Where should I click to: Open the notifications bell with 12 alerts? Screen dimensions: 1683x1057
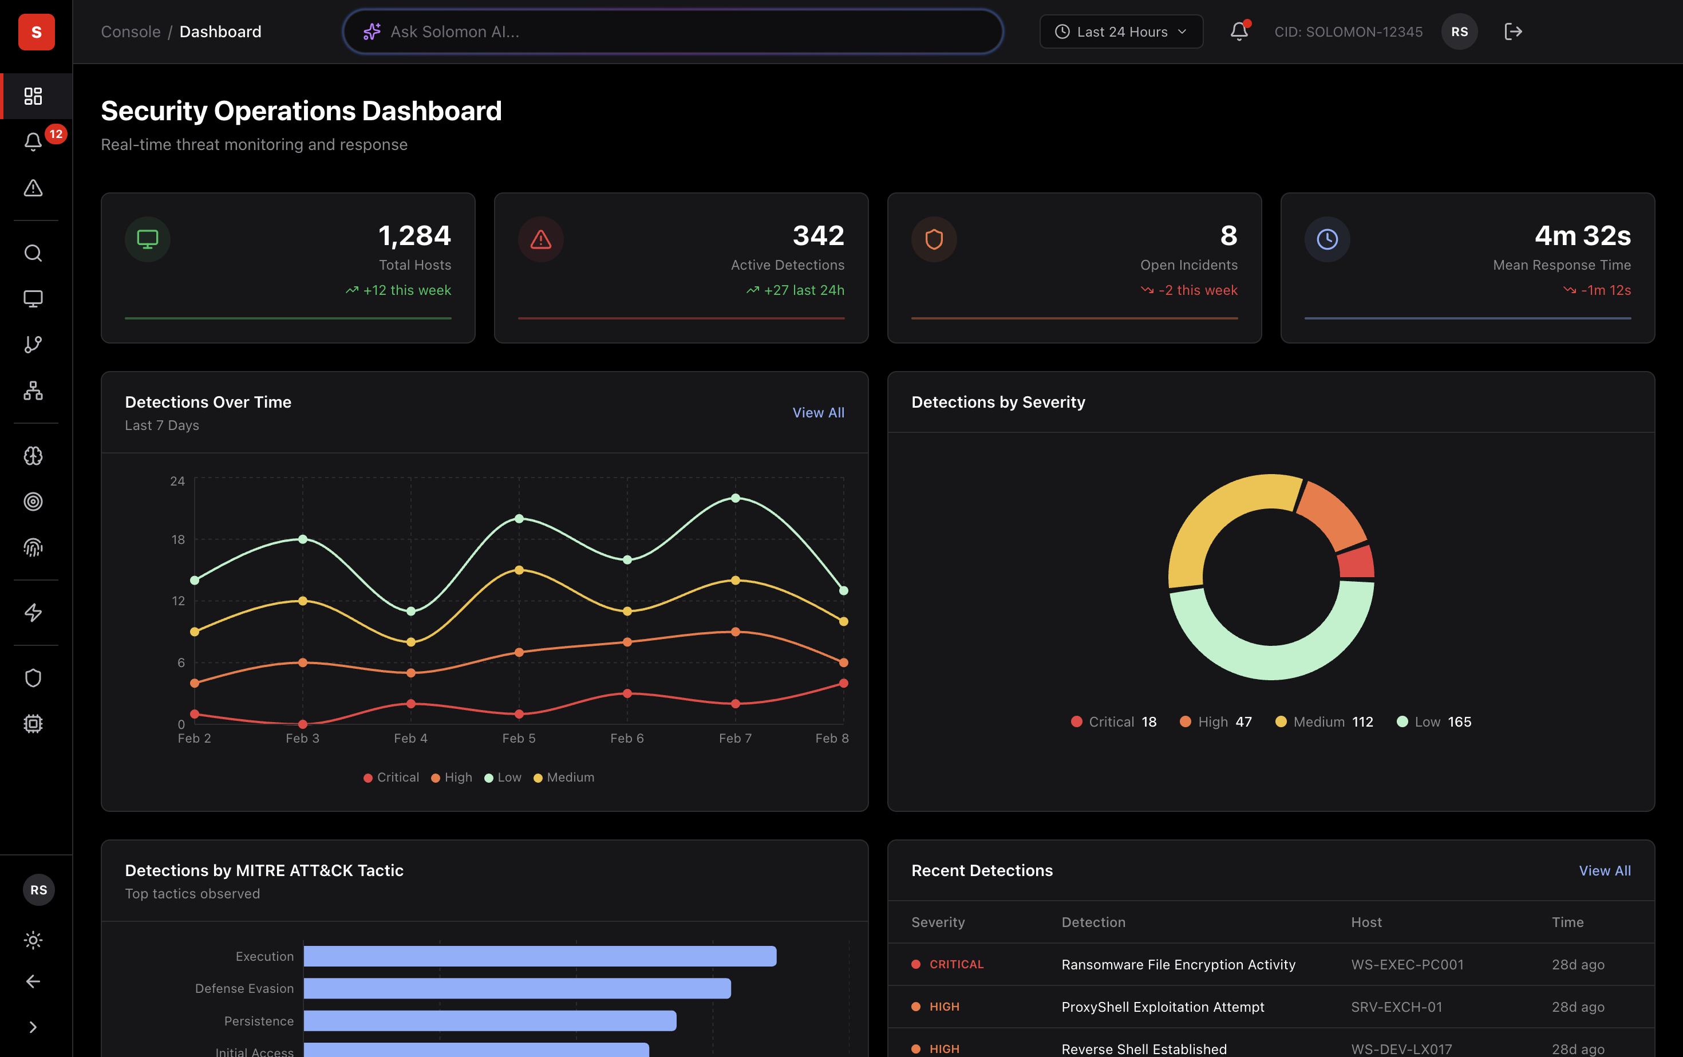click(x=34, y=142)
